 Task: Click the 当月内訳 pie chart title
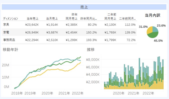pyautogui.click(x=152, y=15)
